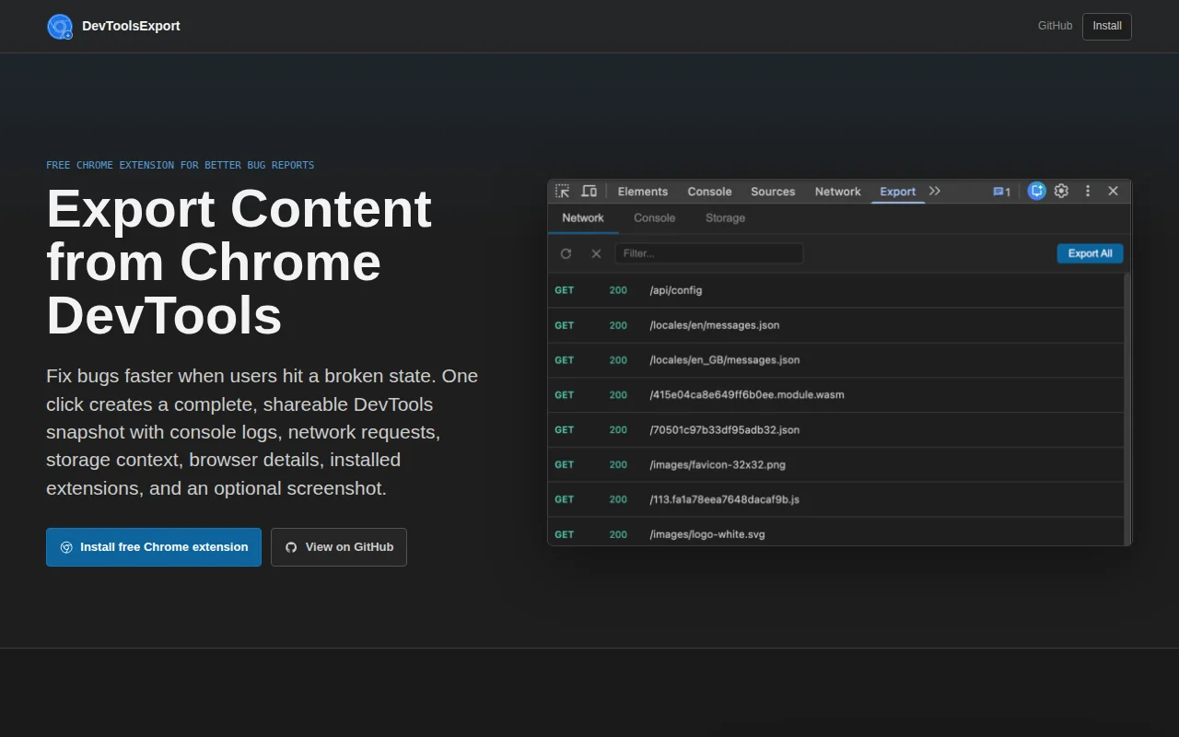Click the Install button in header

coord(1107,26)
